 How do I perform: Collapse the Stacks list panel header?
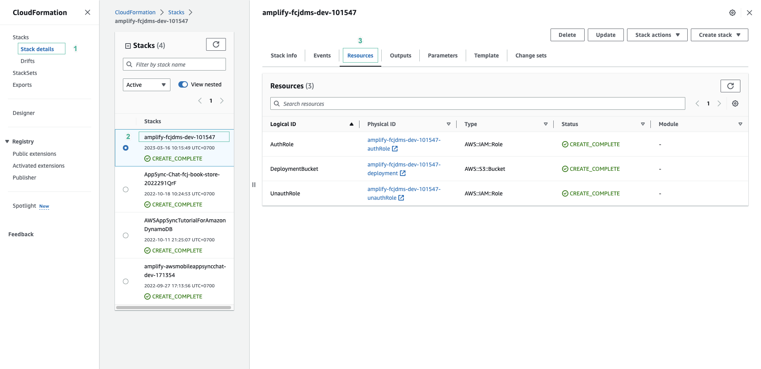(128, 46)
